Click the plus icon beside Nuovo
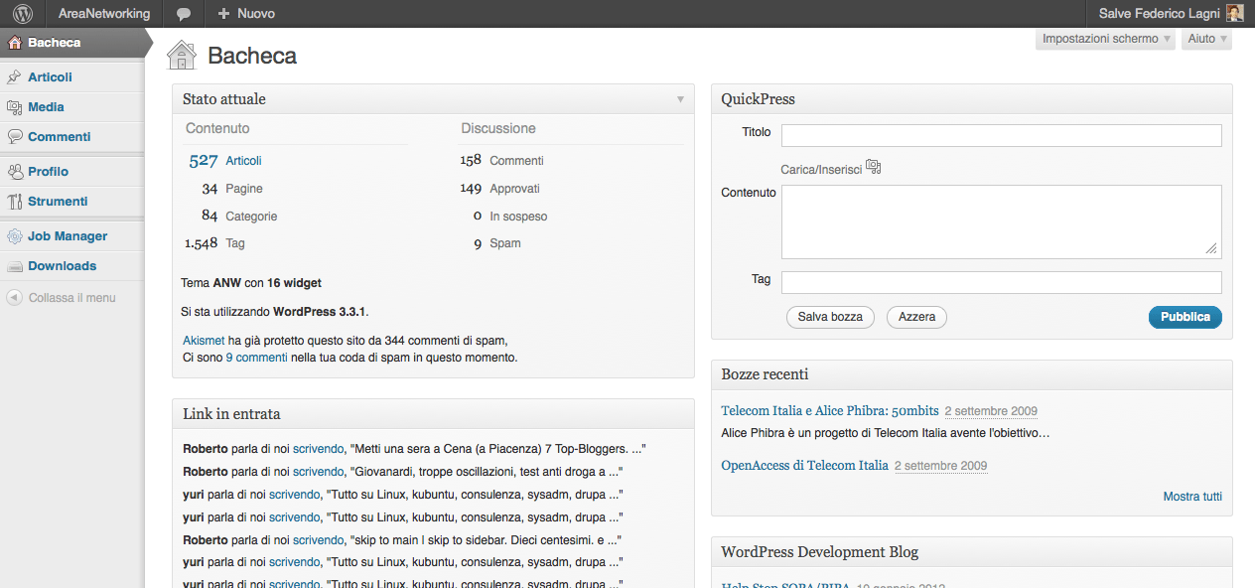This screenshot has height=588, width=1255. click(x=223, y=14)
